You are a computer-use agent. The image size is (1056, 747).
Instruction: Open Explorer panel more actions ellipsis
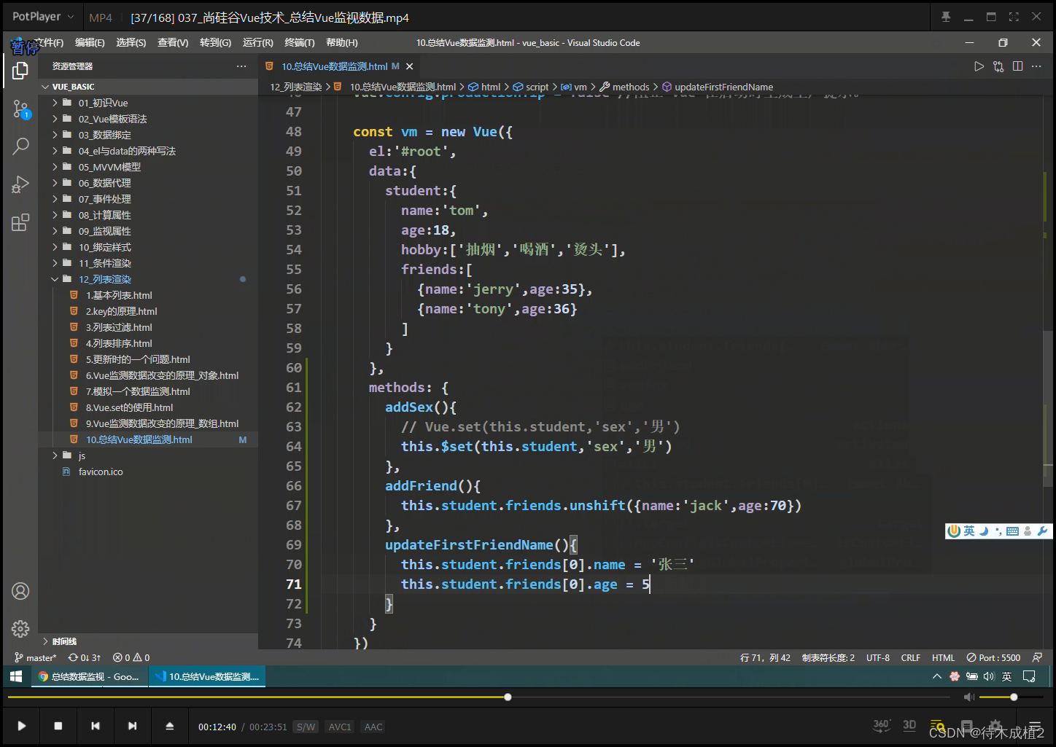tap(241, 66)
